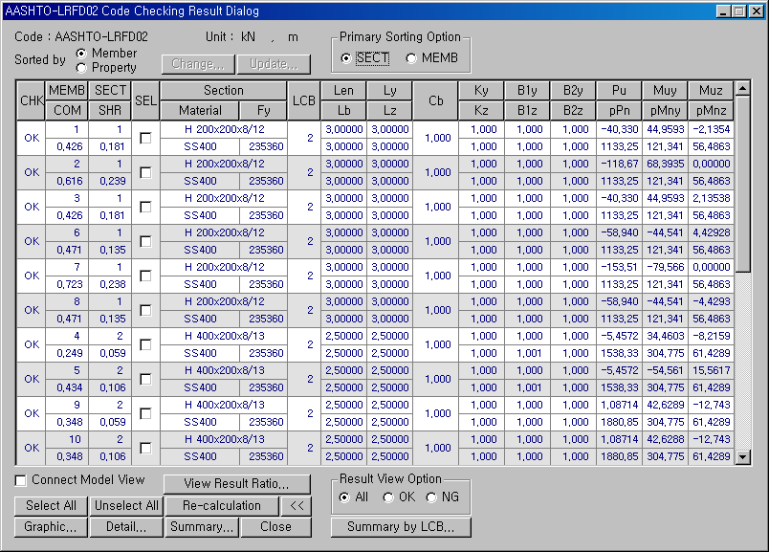Click the table scrollbar down arrow

[743, 456]
